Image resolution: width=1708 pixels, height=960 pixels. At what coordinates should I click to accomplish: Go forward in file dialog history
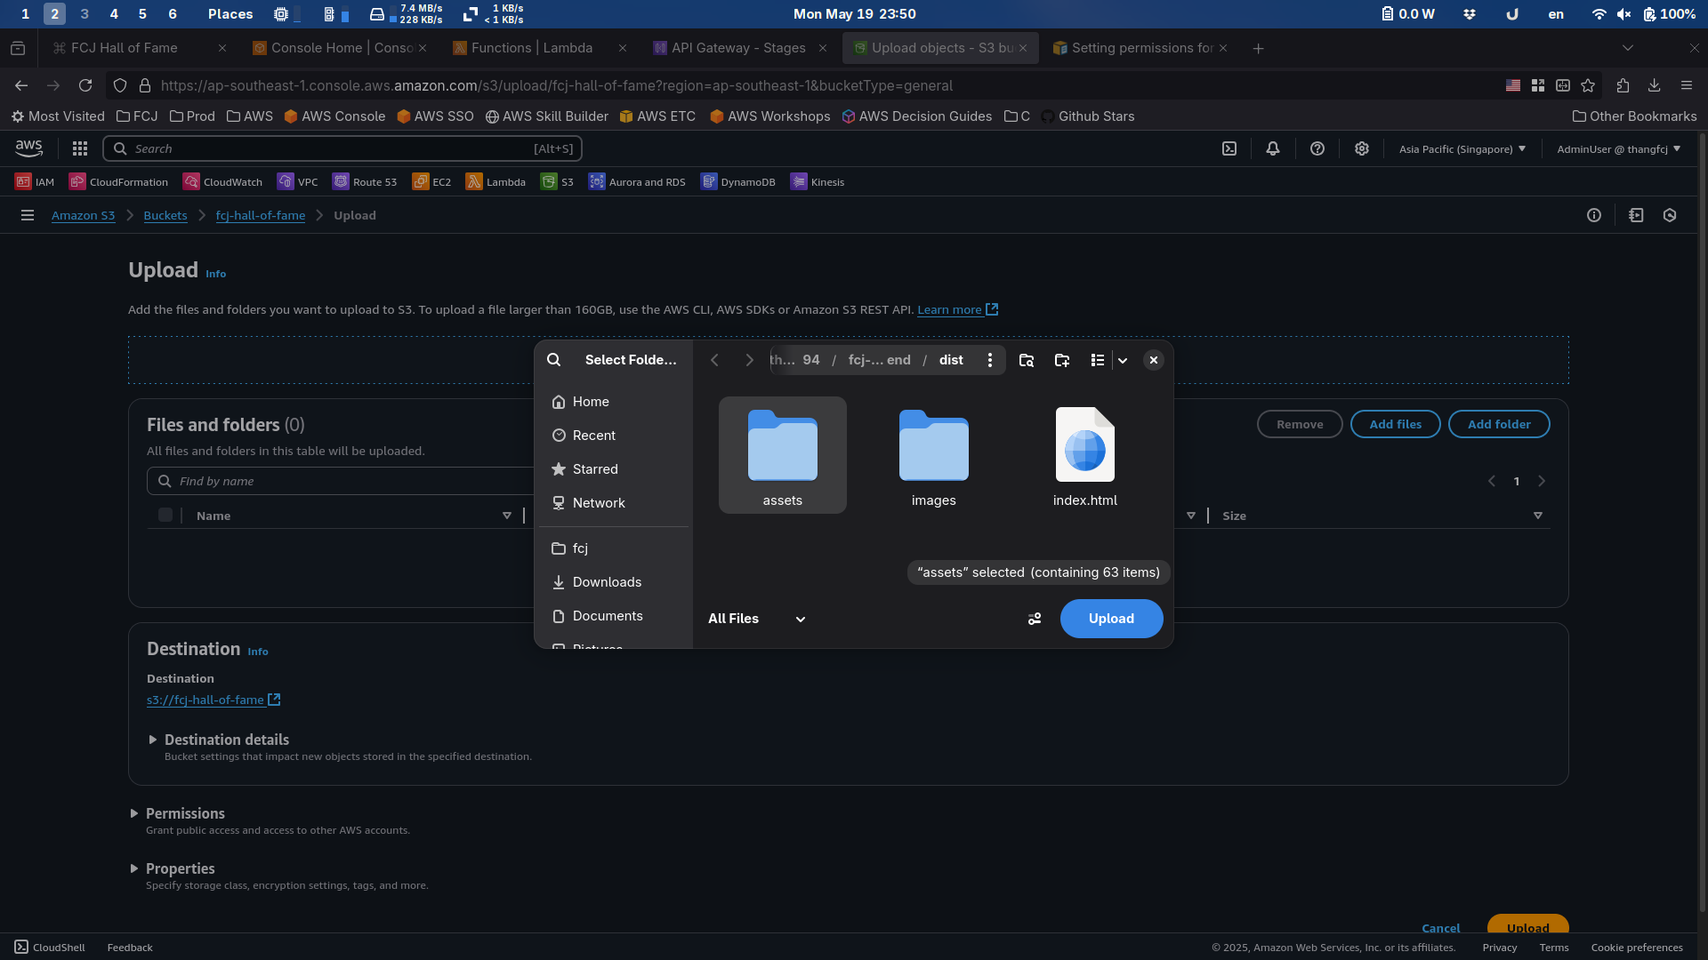[x=749, y=360]
